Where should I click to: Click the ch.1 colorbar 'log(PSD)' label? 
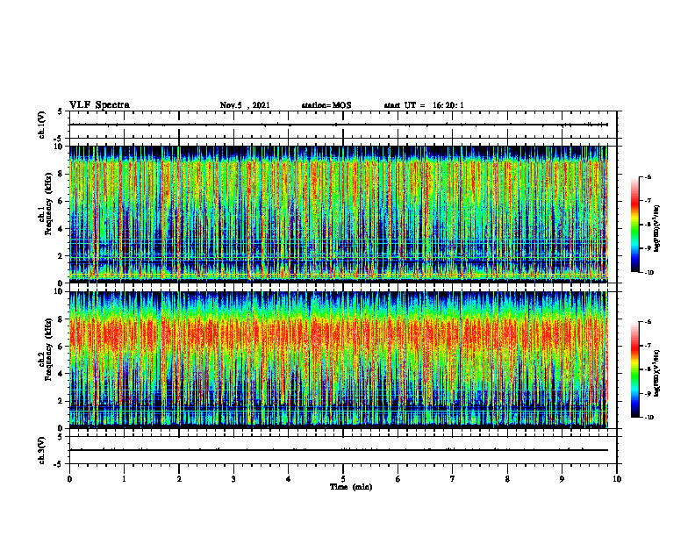pyautogui.click(x=656, y=229)
